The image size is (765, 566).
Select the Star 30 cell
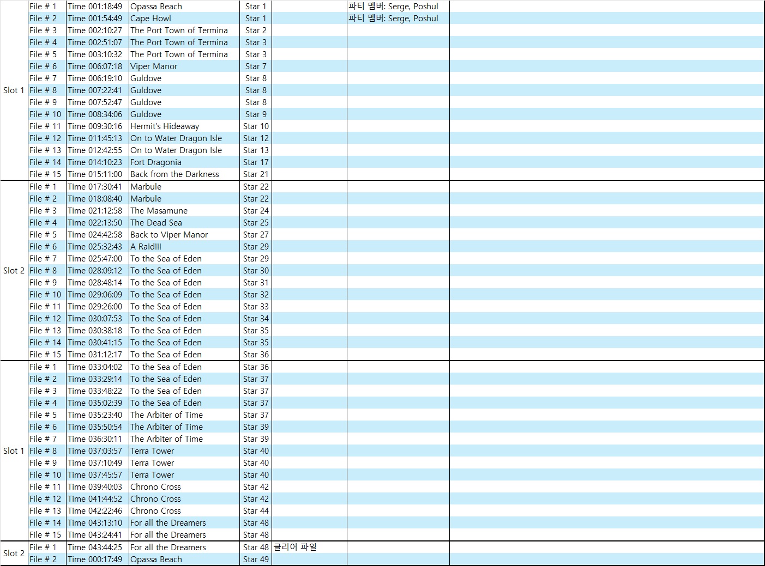[x=256, y=271]
